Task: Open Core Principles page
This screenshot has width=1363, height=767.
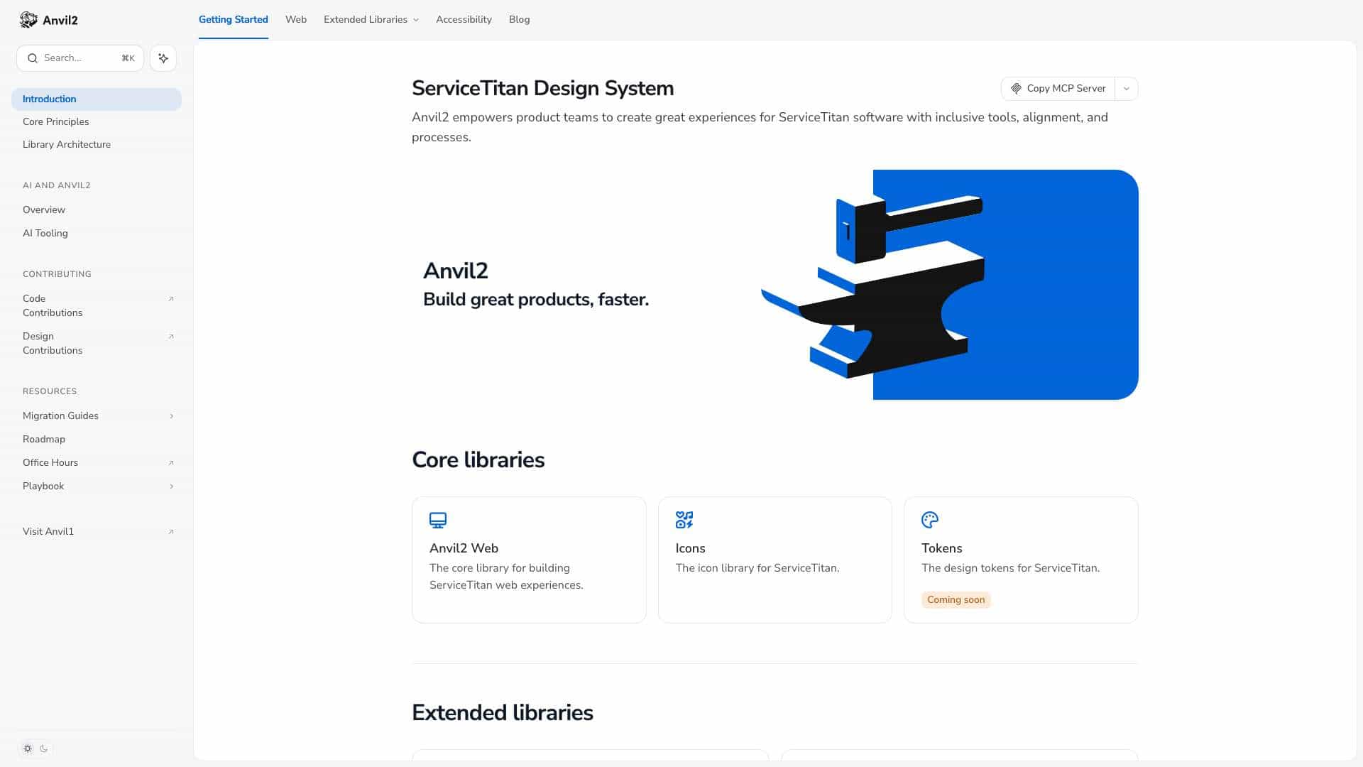Action: [97, 122]
